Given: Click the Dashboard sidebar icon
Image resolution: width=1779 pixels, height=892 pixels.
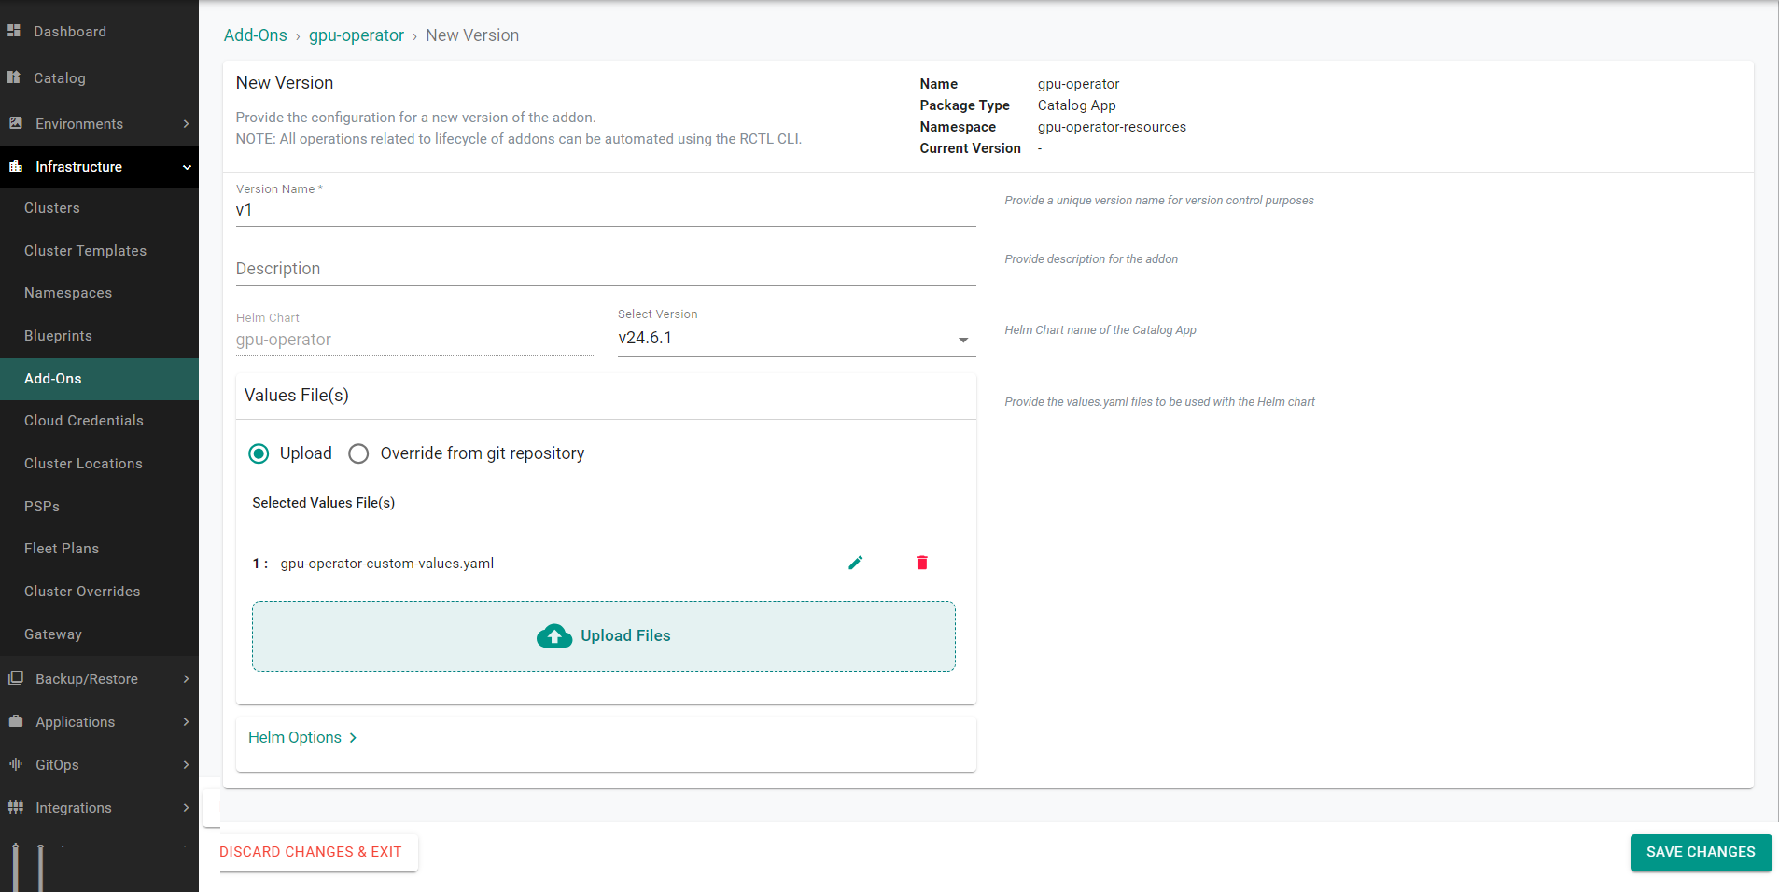Looking at the screenshot, I should tap(14, 31).
